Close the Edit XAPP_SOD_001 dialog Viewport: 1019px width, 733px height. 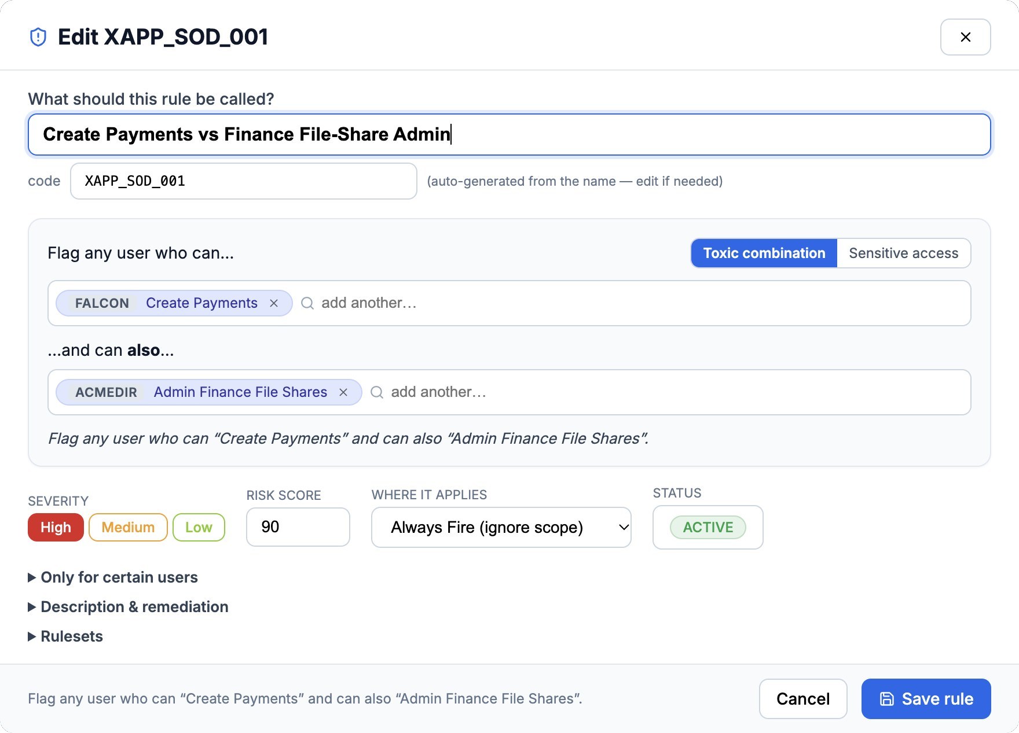[965, 37]
